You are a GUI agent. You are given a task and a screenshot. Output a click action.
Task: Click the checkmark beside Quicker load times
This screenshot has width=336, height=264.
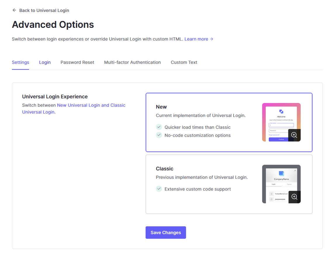(x=159, y=127)
